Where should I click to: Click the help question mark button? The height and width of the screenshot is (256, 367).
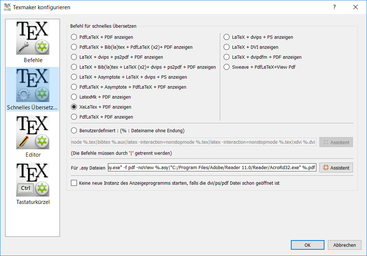334,7
